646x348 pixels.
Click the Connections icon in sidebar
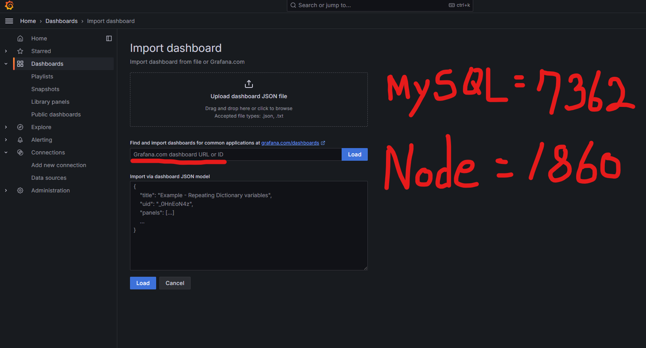[x=20, y=152]
